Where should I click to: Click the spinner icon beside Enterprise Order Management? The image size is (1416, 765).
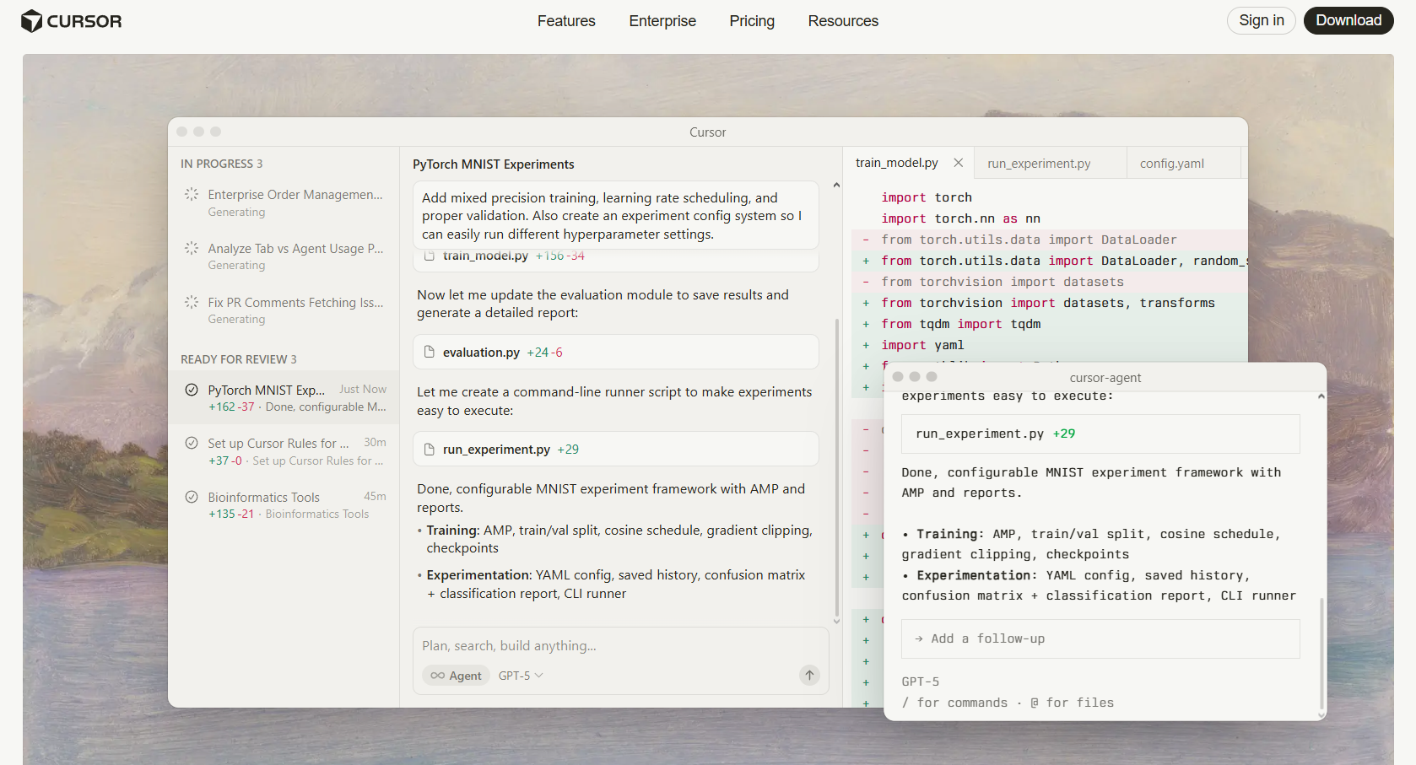point(192,194)
